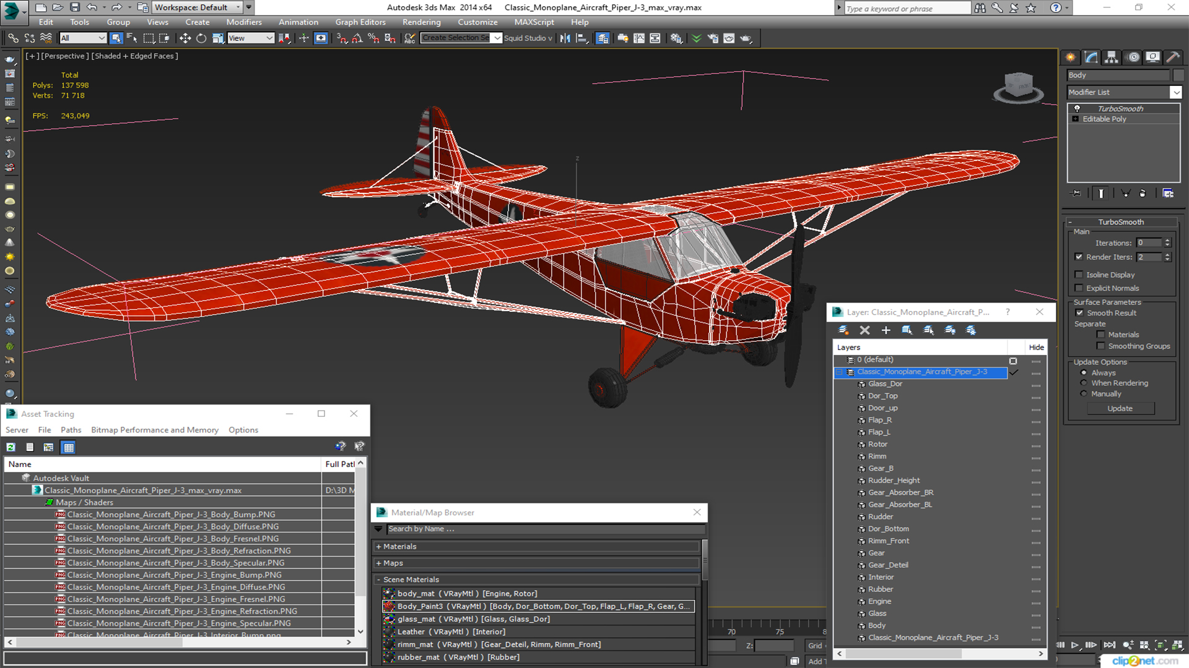Open the Motion command panel tab

[1133, 58]
